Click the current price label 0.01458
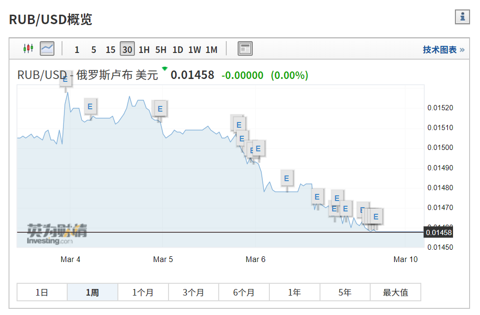Viewport: 480px width, 315px height. 439,232
